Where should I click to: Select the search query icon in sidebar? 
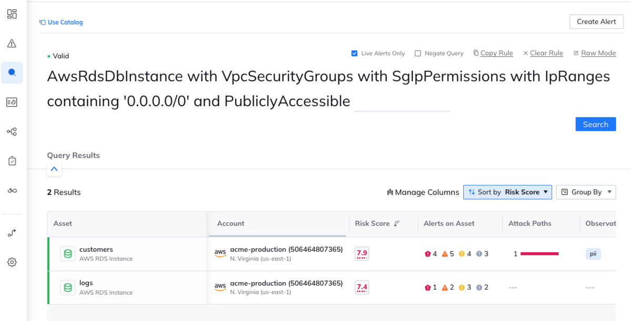tap(12, 73)
